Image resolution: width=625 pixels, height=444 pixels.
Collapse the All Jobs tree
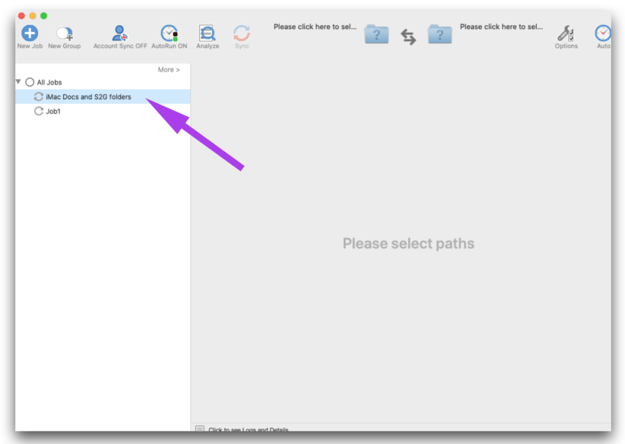coord(17,82)
